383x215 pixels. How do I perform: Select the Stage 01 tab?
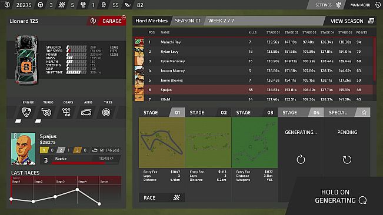162,112
